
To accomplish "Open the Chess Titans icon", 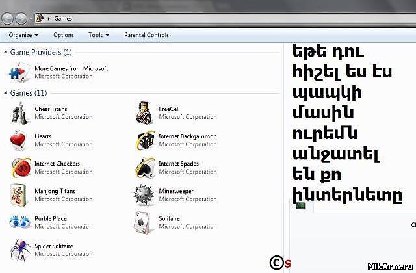I will (19, 113).
